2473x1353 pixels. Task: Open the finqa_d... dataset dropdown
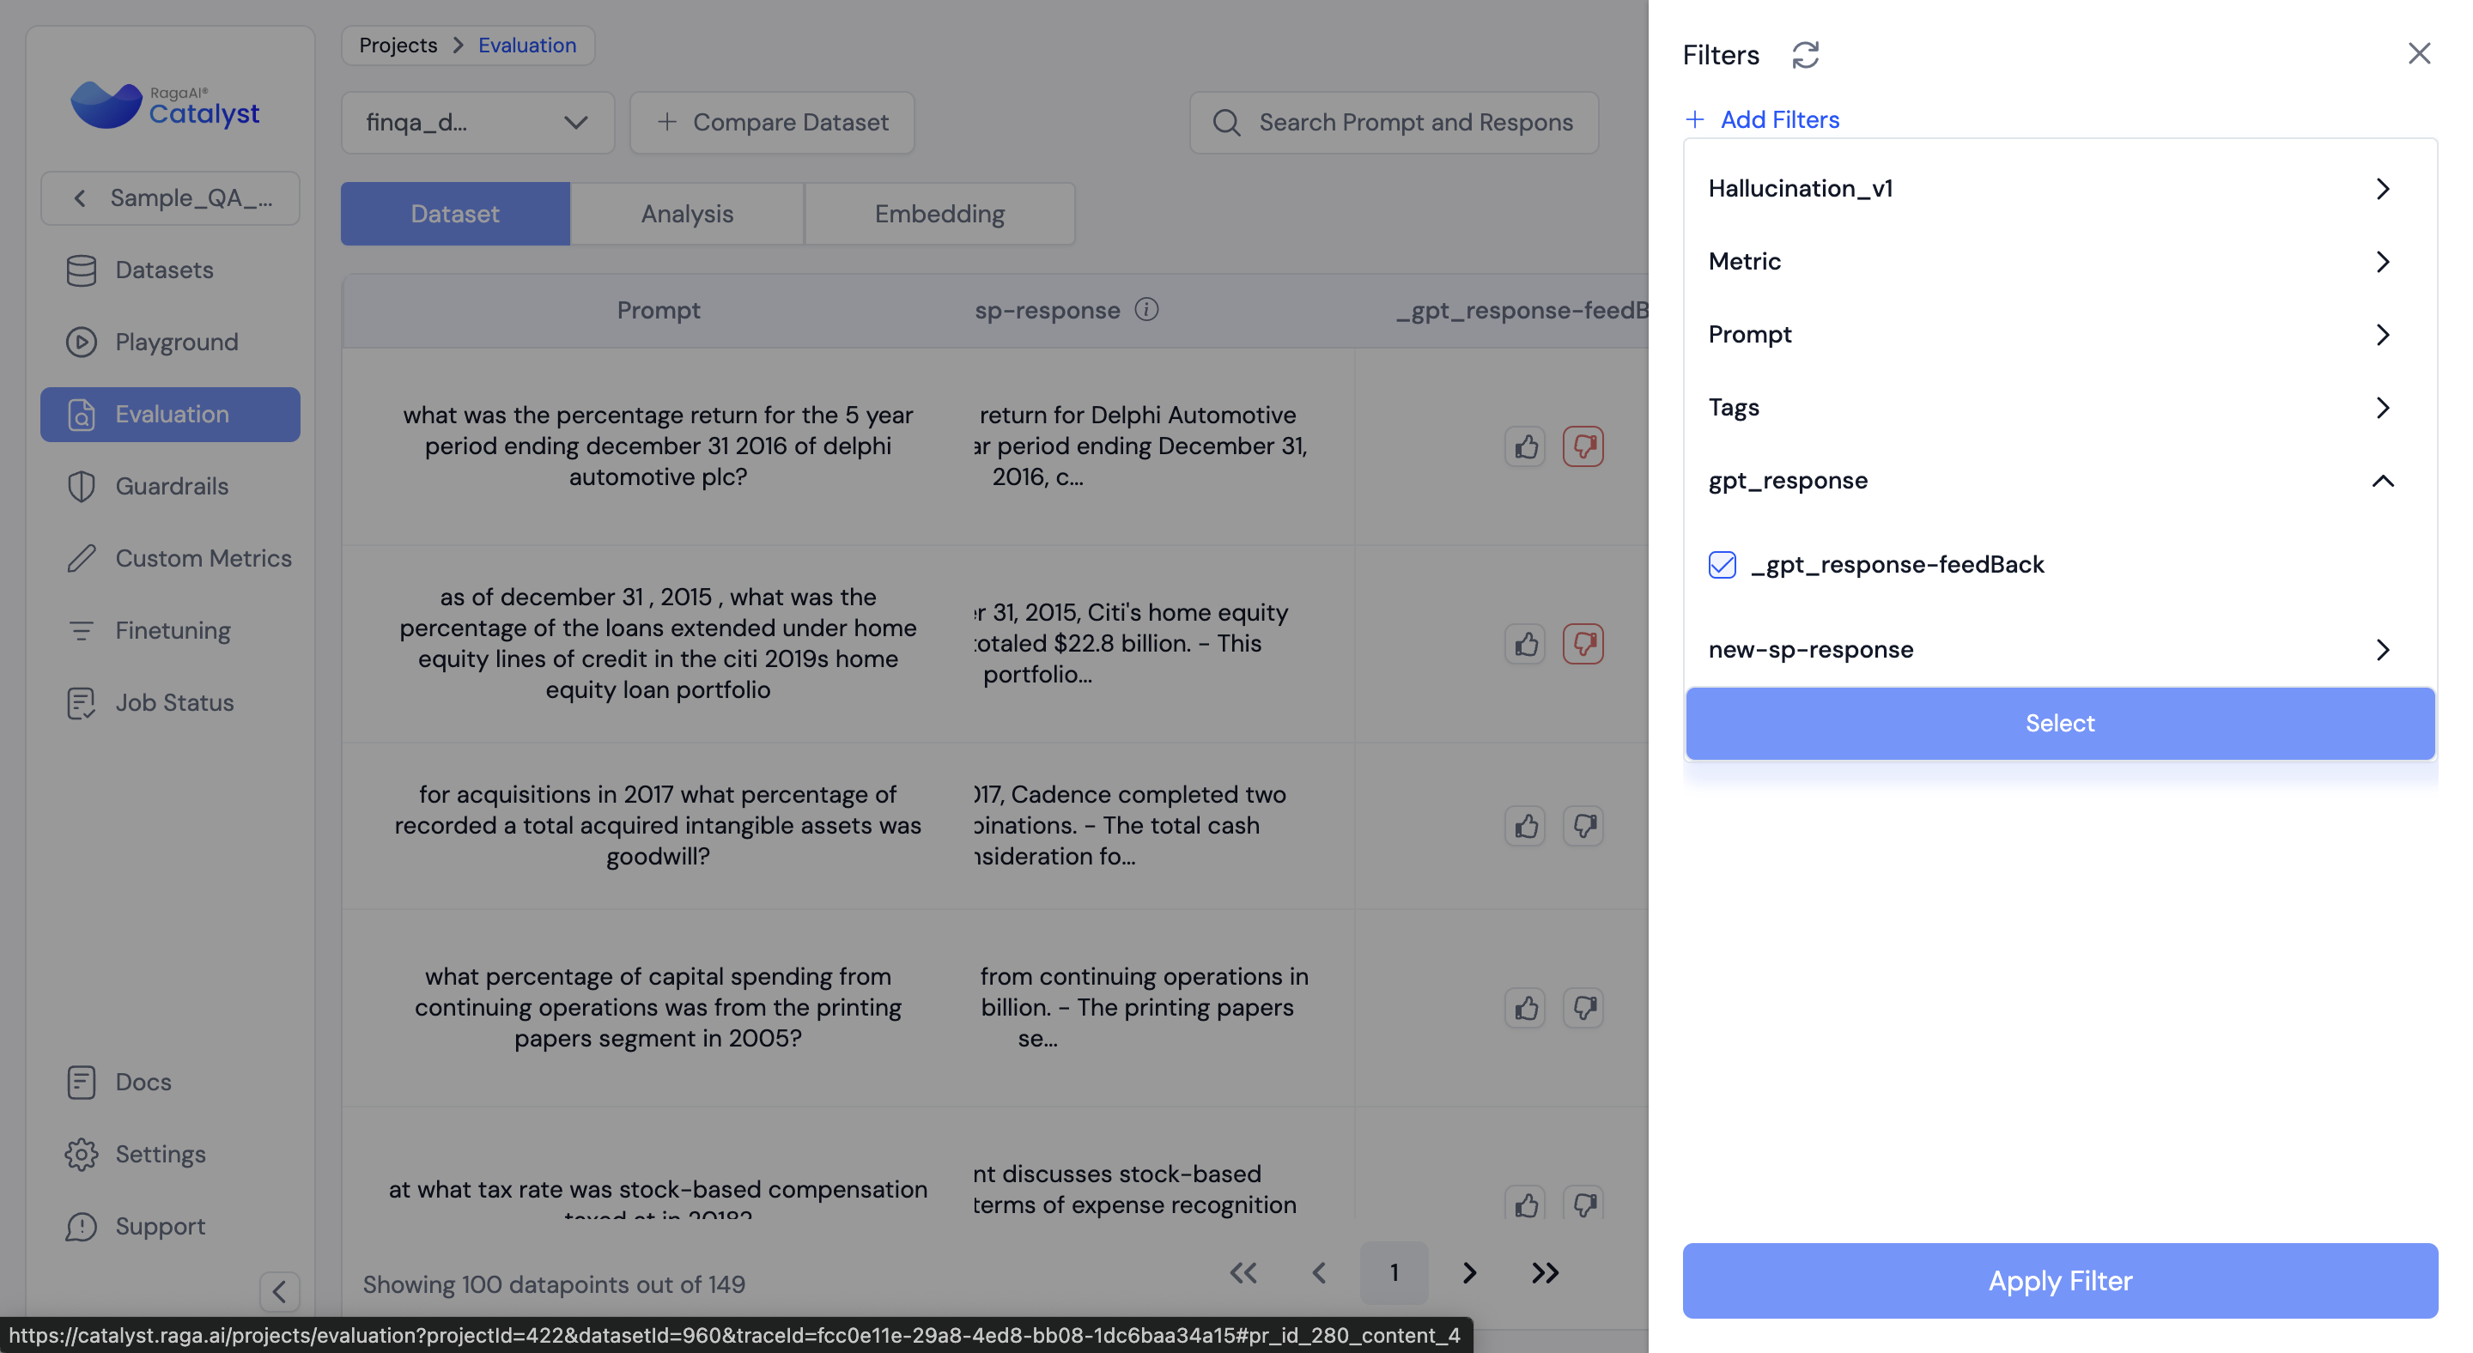[x=477, y=123]
